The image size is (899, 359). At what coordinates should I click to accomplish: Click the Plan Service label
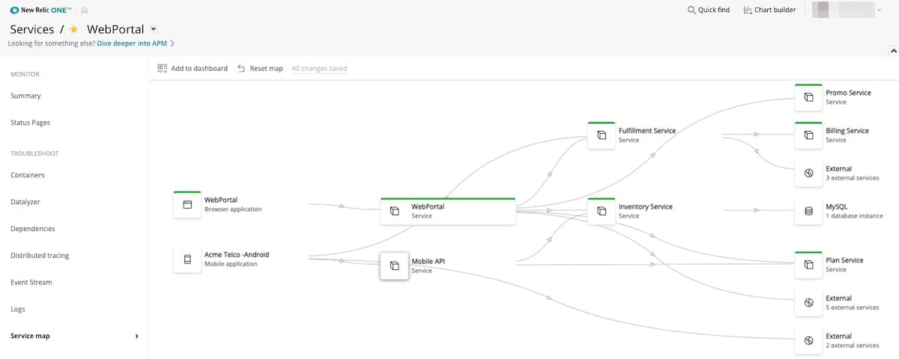844,260
